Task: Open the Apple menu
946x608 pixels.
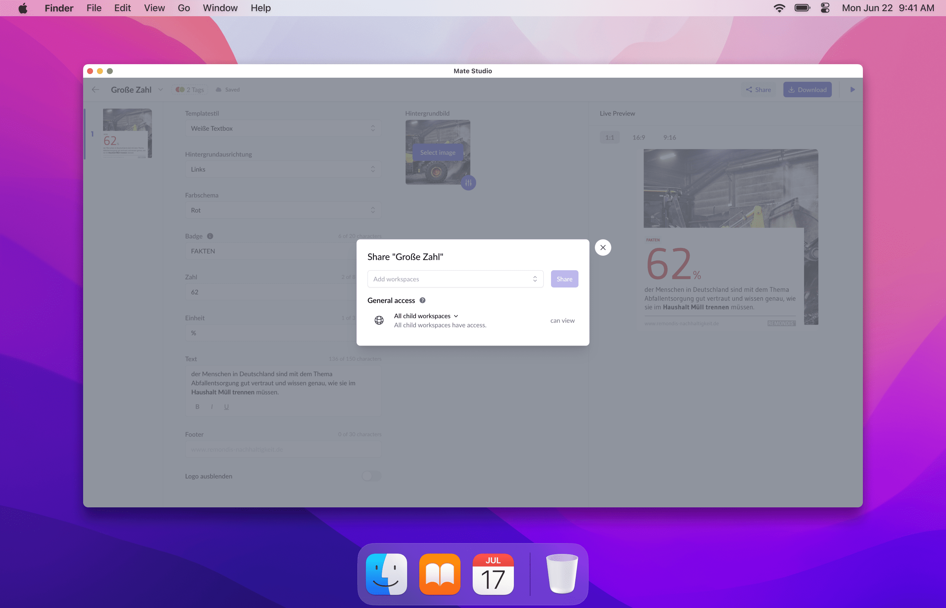Action: tap(23, 8)
